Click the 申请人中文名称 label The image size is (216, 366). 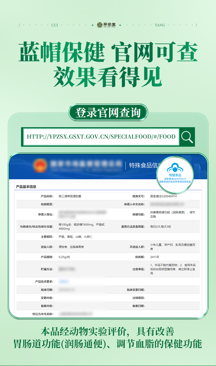coord(134,204)
